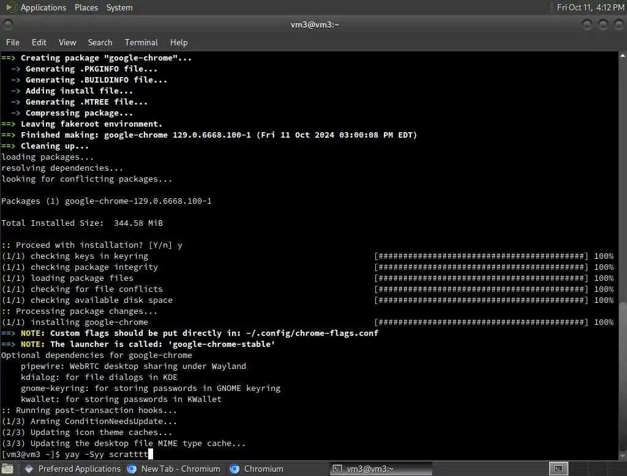Click 'Generating .MTREE file...' line
Screen dimensions: 627x476
79,102
